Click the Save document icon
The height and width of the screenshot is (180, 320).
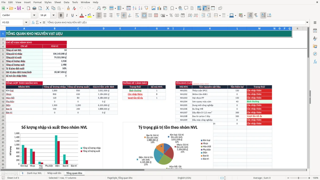[19, 8]
